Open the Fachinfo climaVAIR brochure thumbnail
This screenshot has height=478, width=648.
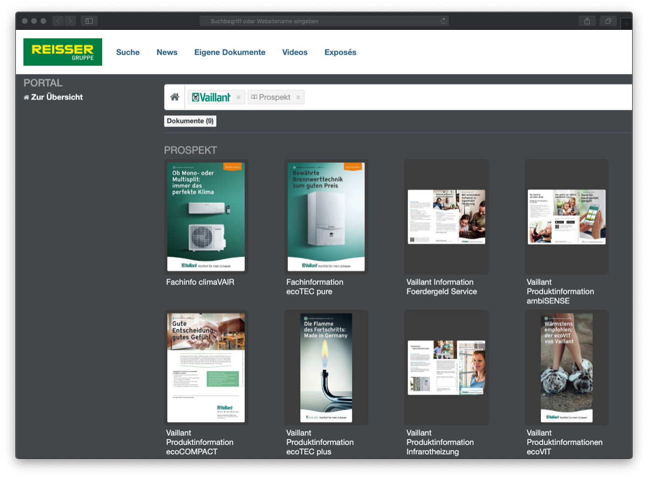tap(206, 217)
